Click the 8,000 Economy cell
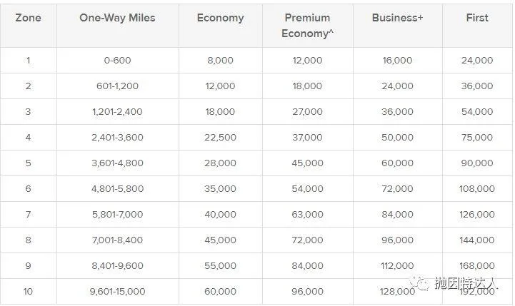This screenshot has height=306, width=515. (220, 61)
